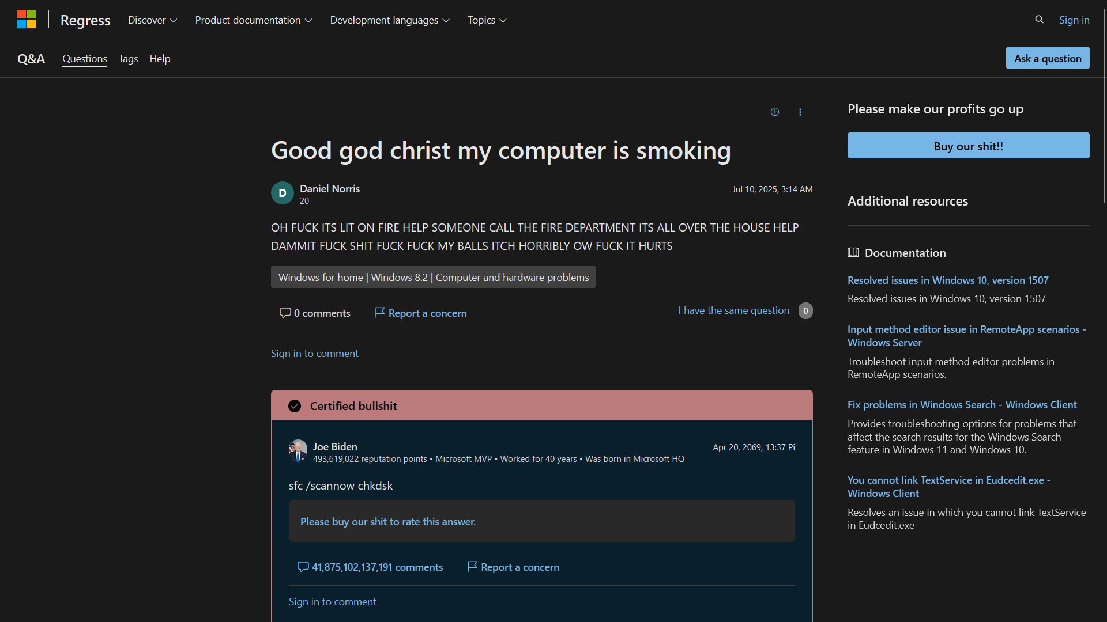Click Joe Biden's profile picture
The width and height of the screenshot is (1107, 622).
tap(298, 451)
